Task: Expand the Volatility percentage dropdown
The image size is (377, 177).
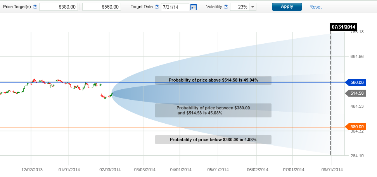Action: click(x=252, y=7)
